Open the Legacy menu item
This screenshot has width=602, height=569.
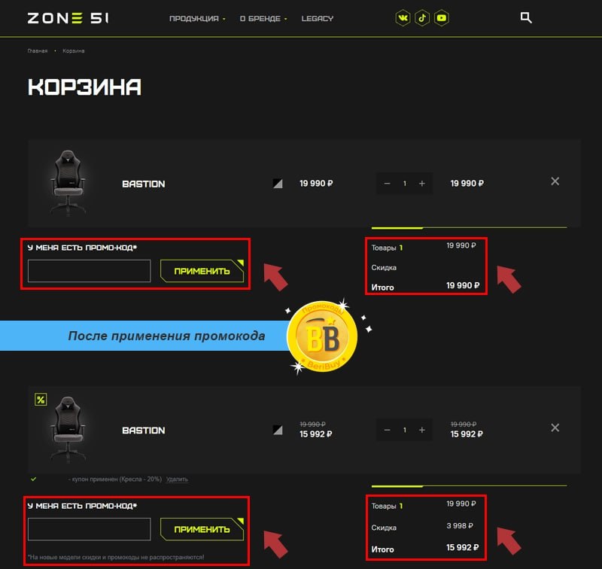pos(317,18)
